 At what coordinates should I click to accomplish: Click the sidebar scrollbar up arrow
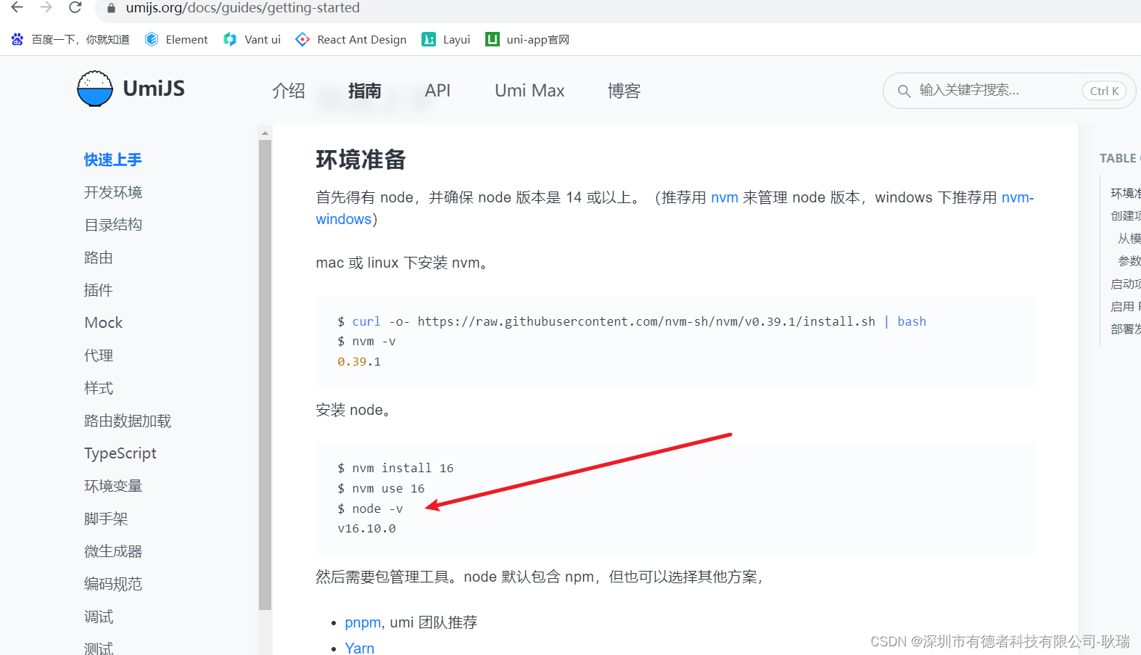click(265, 133)
